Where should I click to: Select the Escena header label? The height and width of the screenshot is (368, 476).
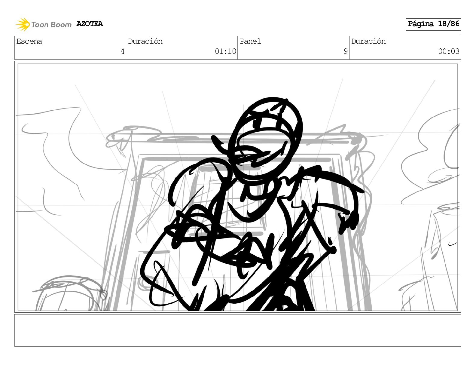(29, 41)
